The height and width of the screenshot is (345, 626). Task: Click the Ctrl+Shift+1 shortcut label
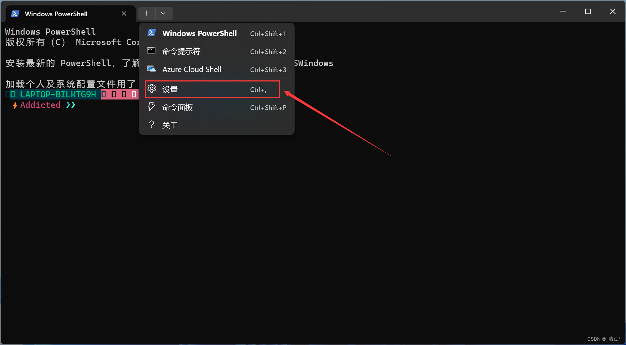pos(268,34)
